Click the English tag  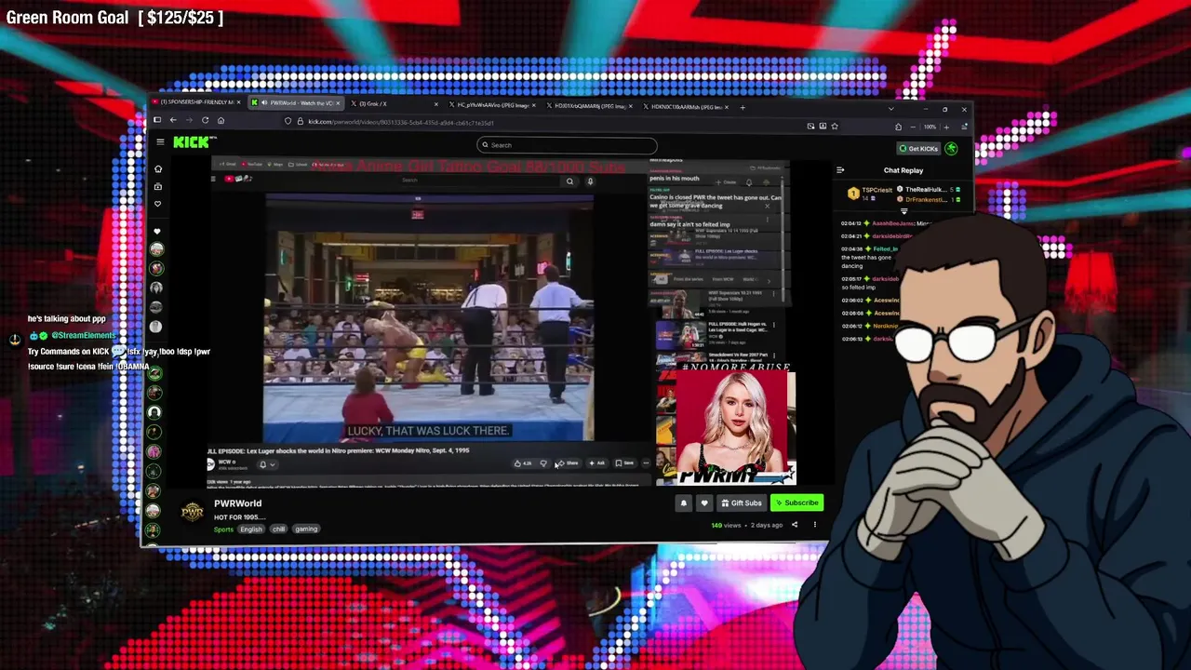pyautogui.click(x=251, y=529)
